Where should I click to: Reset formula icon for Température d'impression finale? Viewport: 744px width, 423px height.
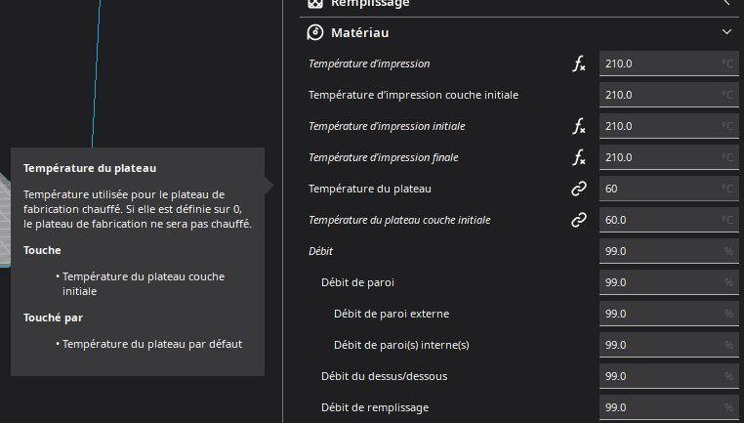point(579,158)
